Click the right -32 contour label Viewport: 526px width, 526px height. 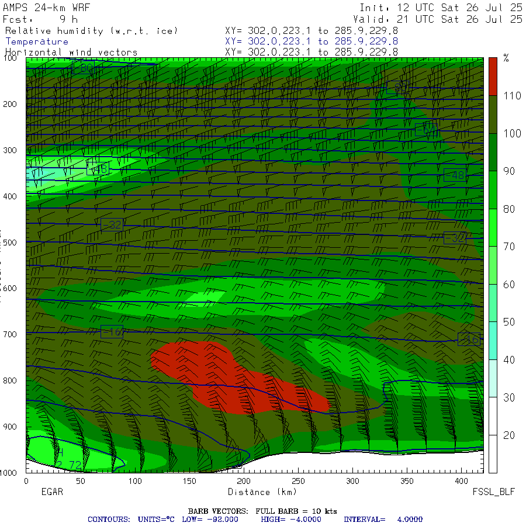tap(455, 238)
